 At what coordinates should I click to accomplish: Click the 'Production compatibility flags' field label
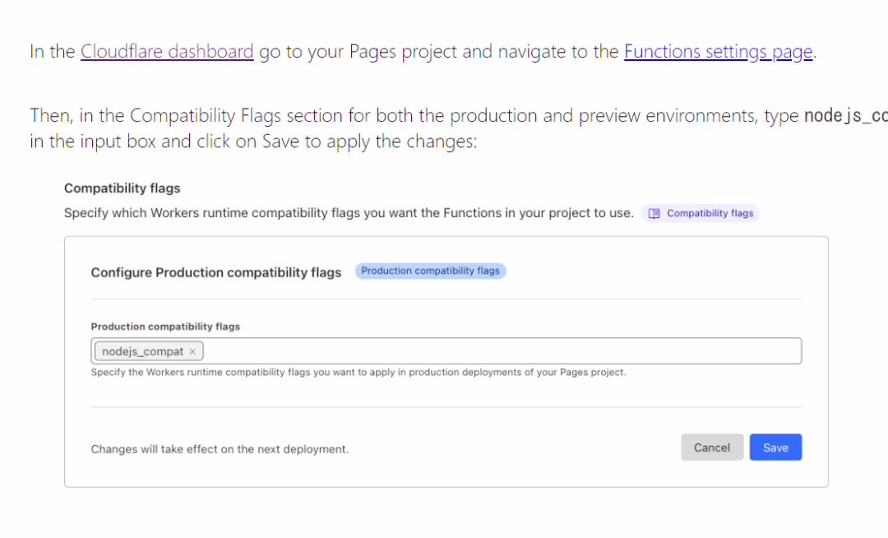pyautogui.click(x=165, y=327)
